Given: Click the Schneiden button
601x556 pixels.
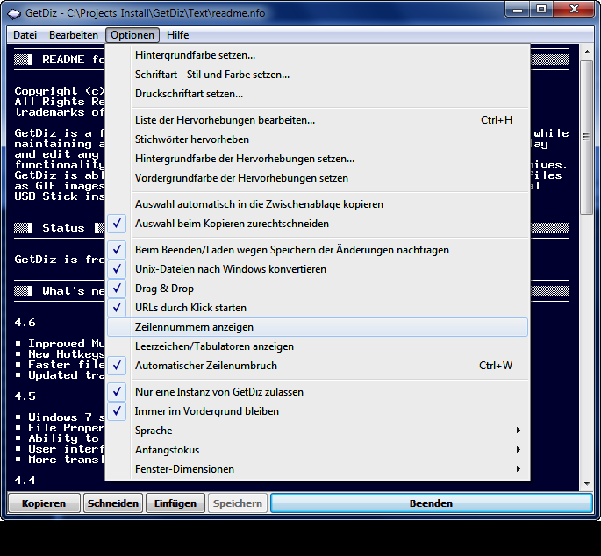Looking at the screenshot, I should (x=113, y=503).
